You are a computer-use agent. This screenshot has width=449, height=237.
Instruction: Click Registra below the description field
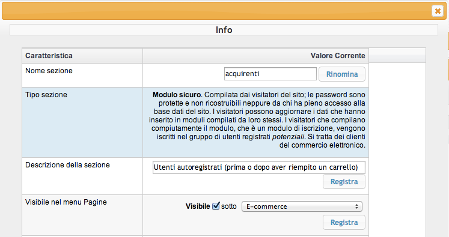pyautogui.click(x=344, y=182)
